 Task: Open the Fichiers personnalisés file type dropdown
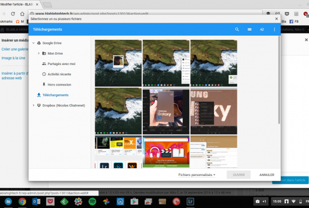pos(197,175)
